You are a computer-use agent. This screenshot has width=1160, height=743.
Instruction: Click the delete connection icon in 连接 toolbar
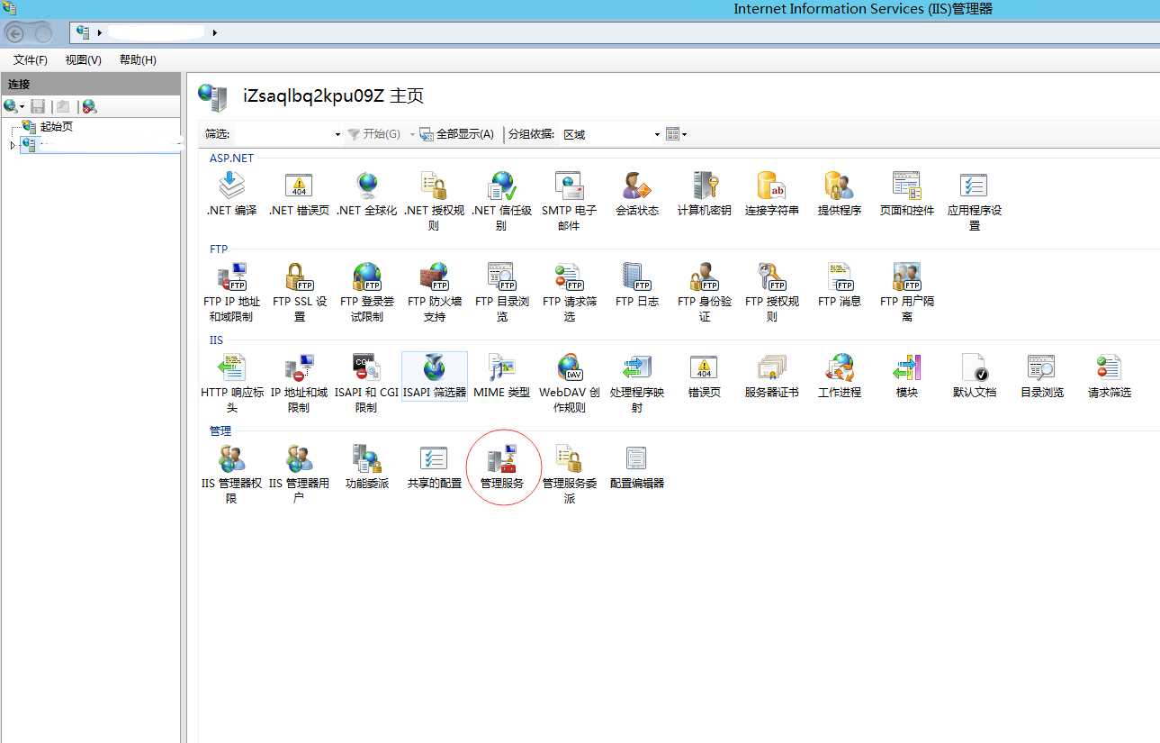(89, 106)
